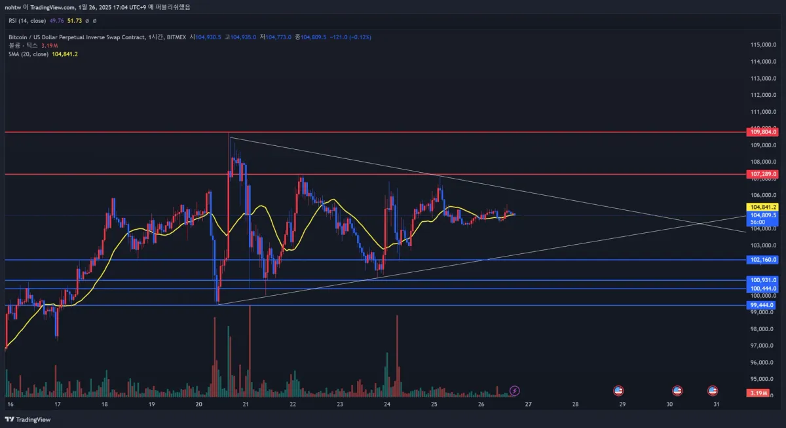Viewport: 786px width, 428px height.
Task: Select the blue 100,444.0 price label
Action: (763, 289)
